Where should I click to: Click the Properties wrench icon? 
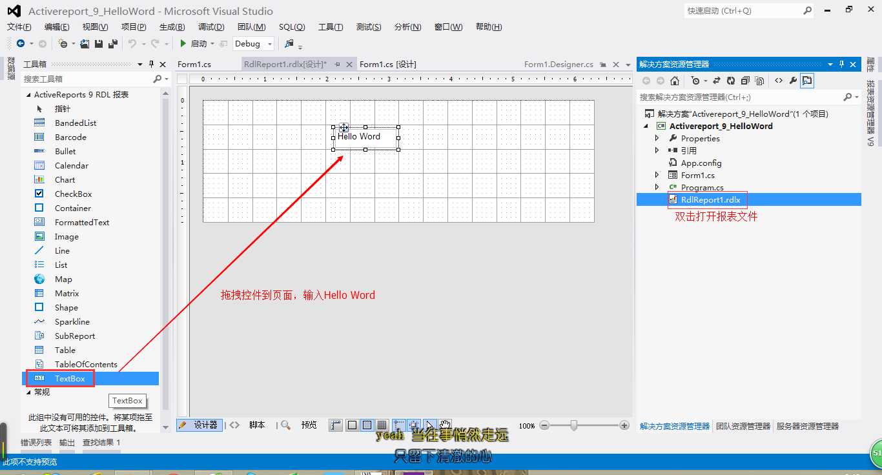(x=793, y=81)
